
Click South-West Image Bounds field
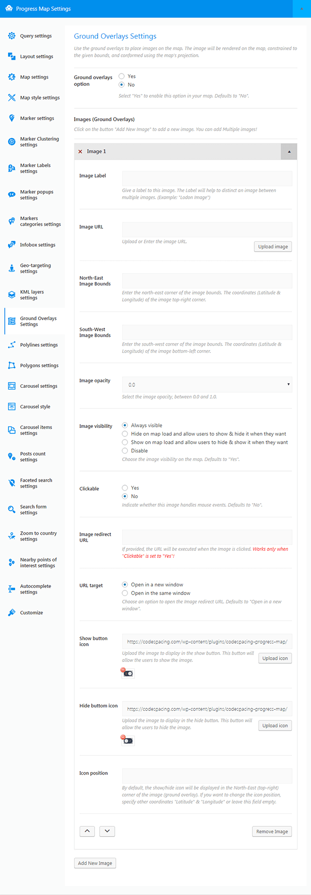207,332
